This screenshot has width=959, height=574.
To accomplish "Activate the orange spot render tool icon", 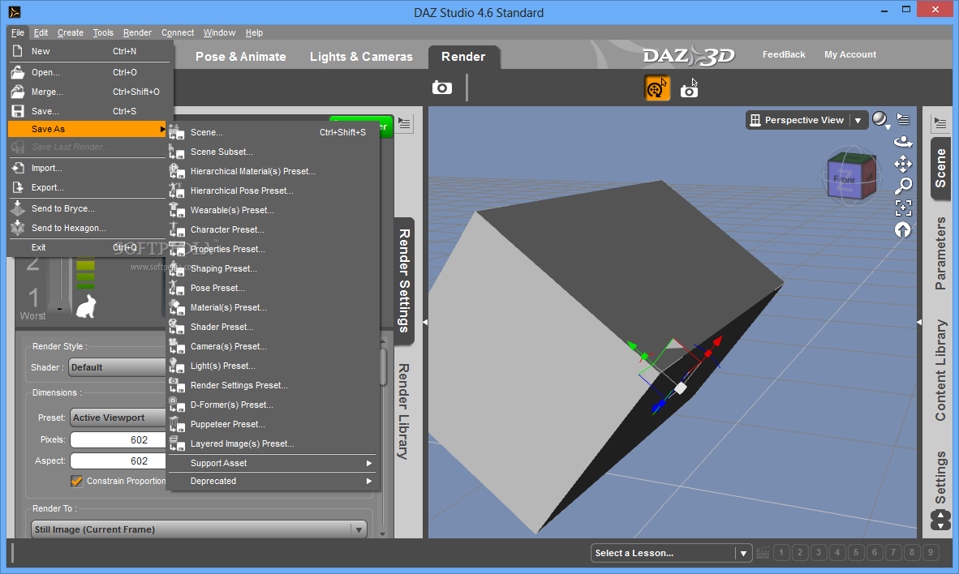I will [x=657, y=88].
